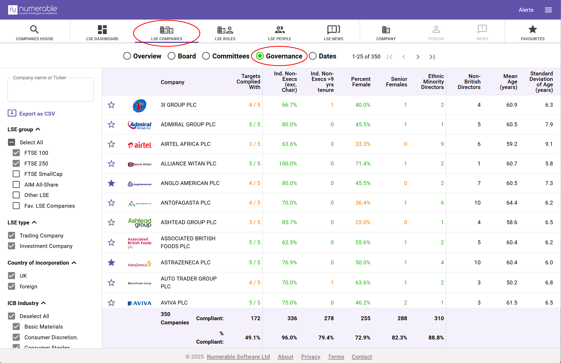
Task: Uncheck the Investment Company checkbox
Action: [12, 246]
